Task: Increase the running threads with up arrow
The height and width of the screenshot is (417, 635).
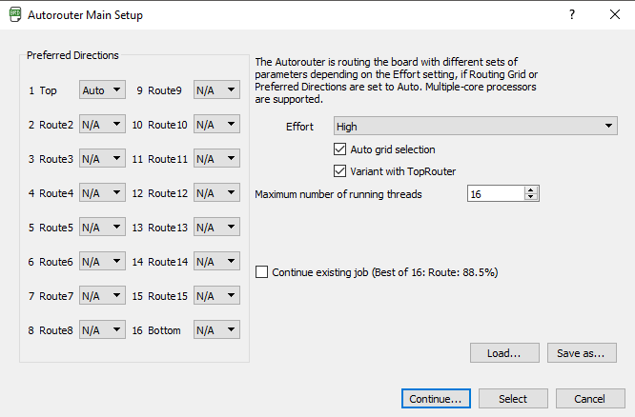Action: point(530,189)
